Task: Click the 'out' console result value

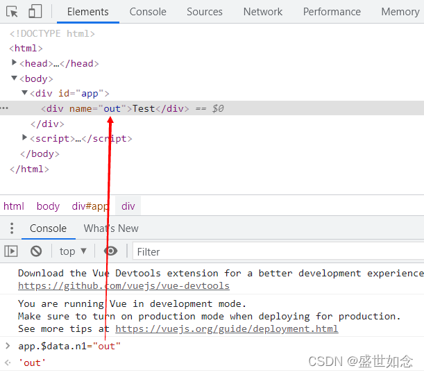Action: pos(32,362)
